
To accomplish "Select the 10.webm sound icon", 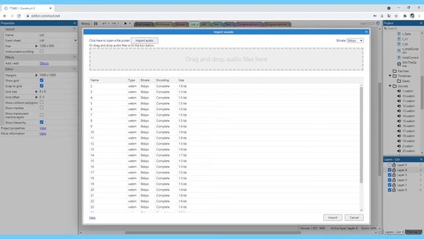I will pos(399,96).
